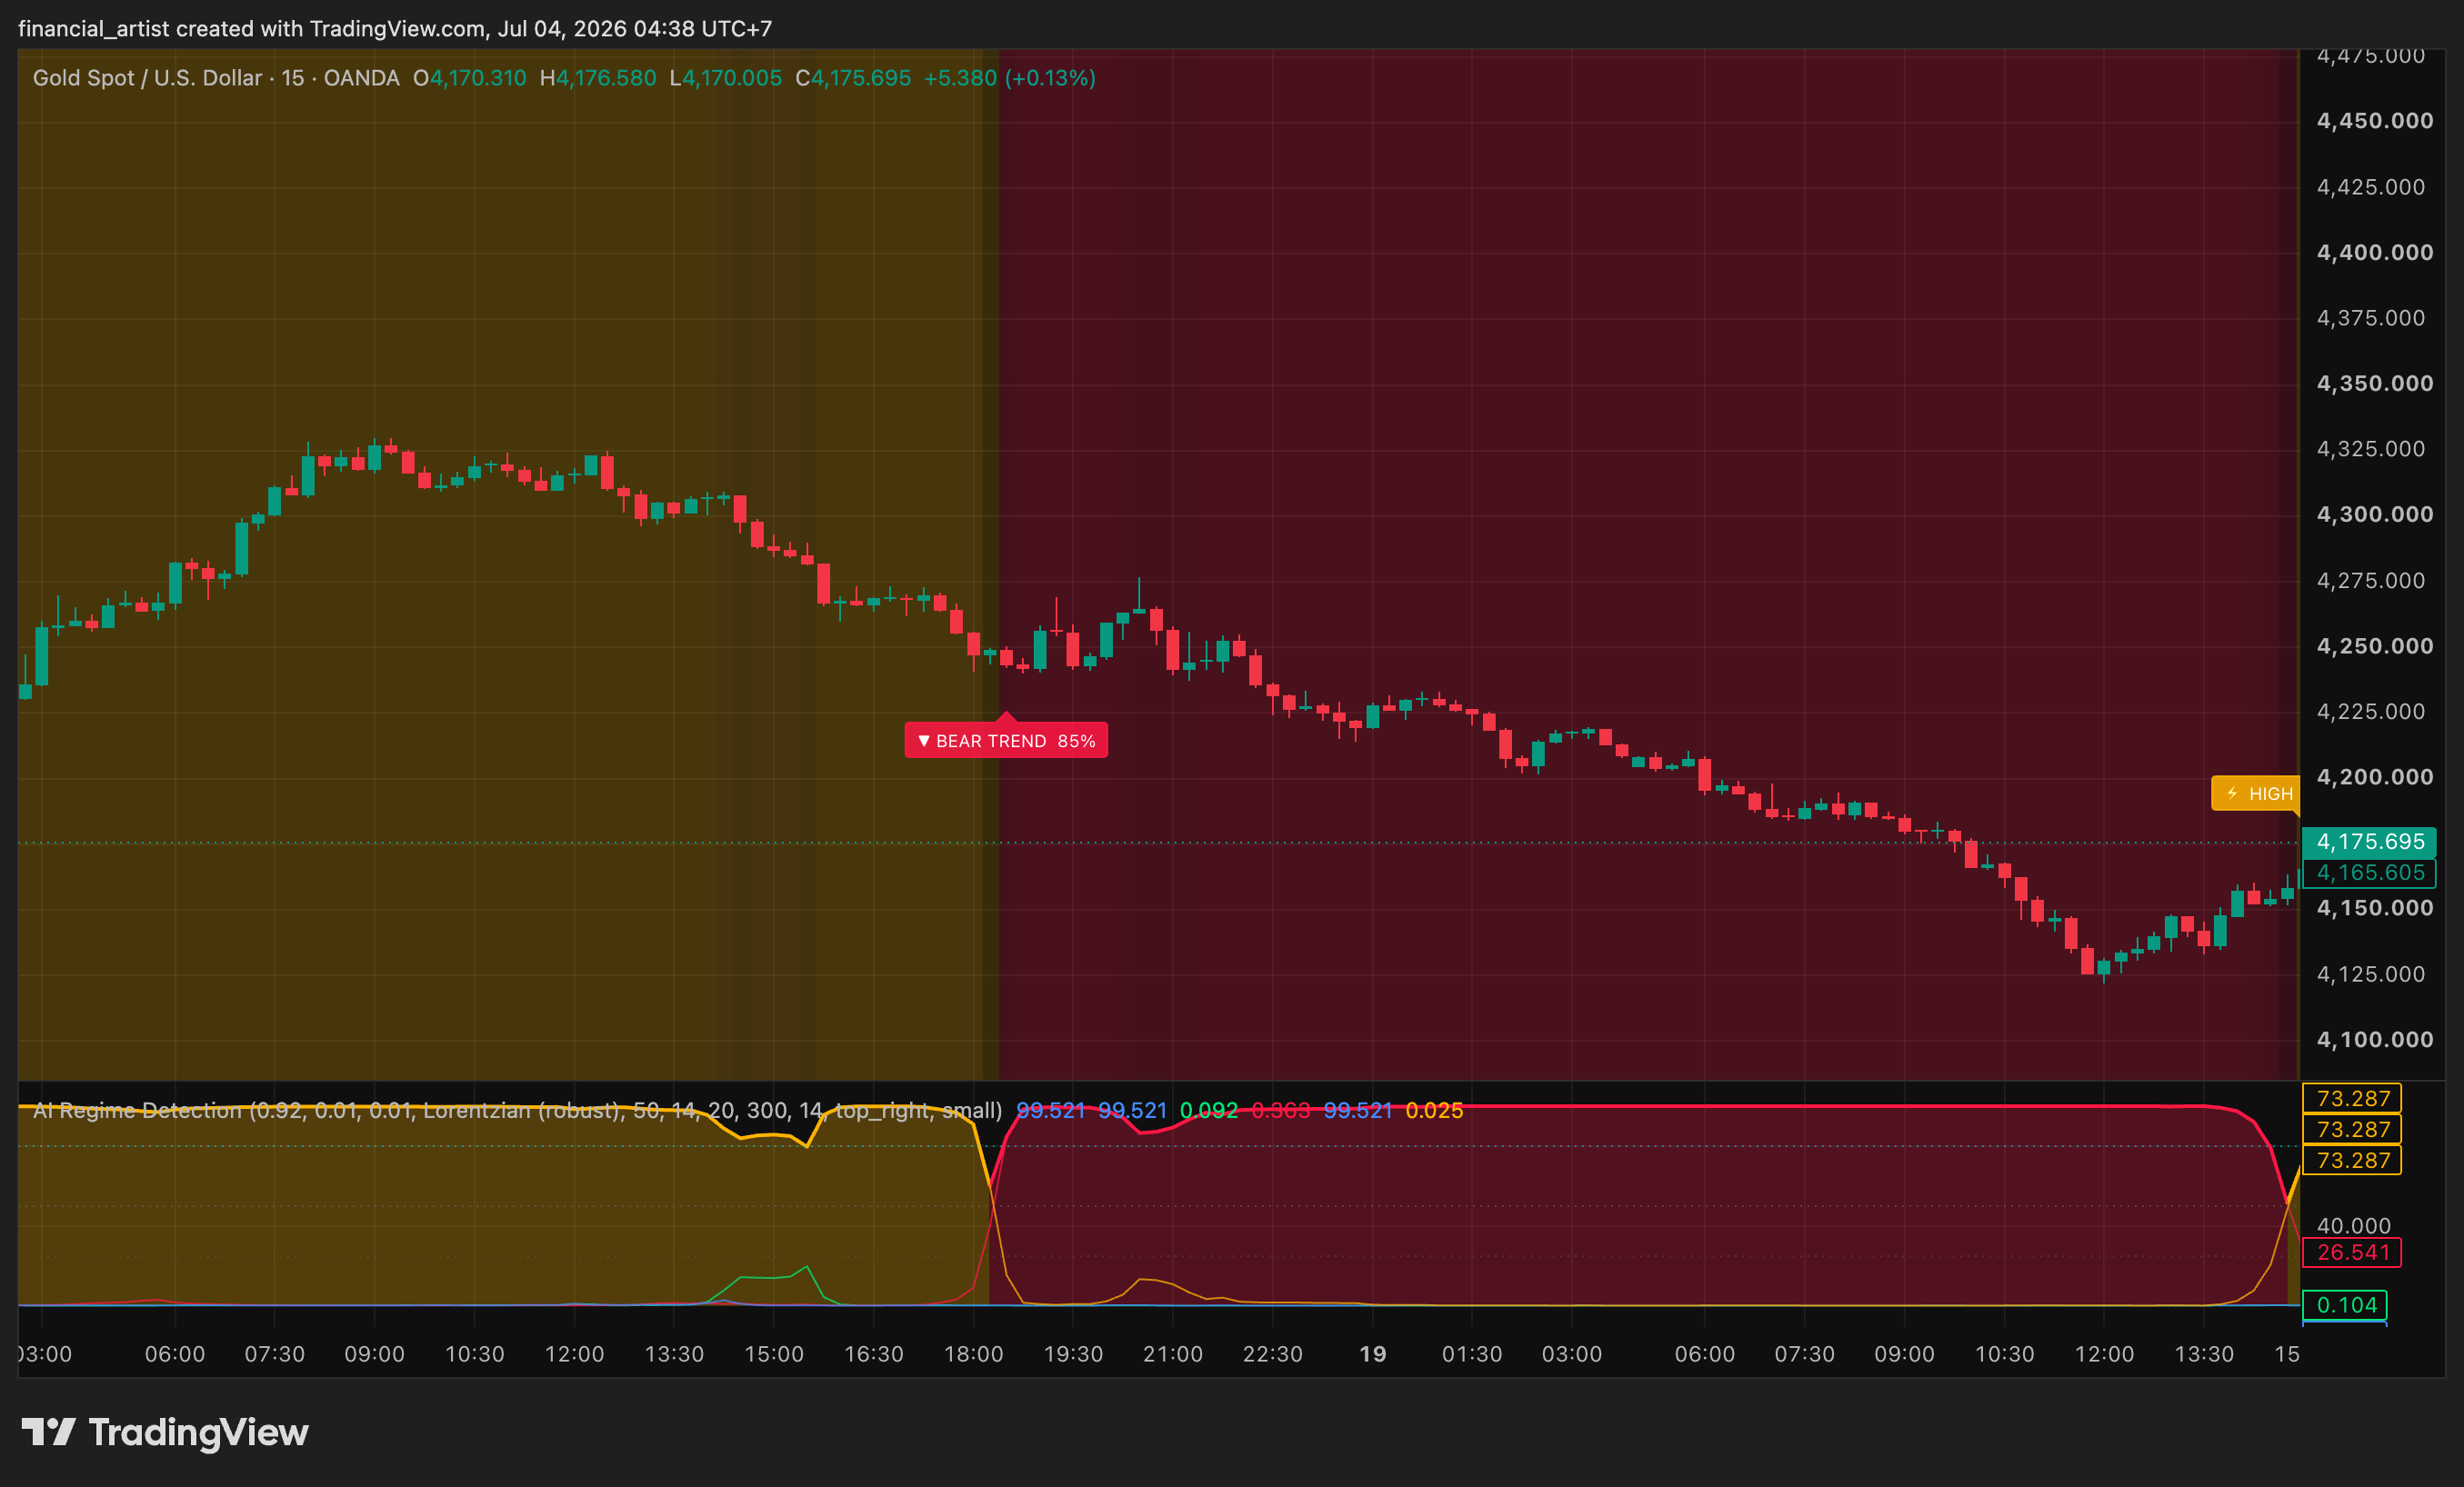Screen dimensions: 2464x1487
Task: Click the financial_artist created with TradingView.com caption
Action: click(395, 28)
